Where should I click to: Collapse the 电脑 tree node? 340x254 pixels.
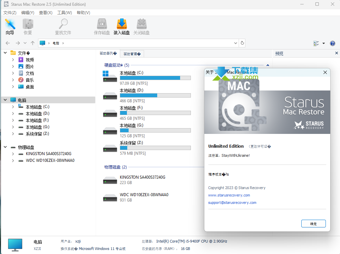(6, 100)
